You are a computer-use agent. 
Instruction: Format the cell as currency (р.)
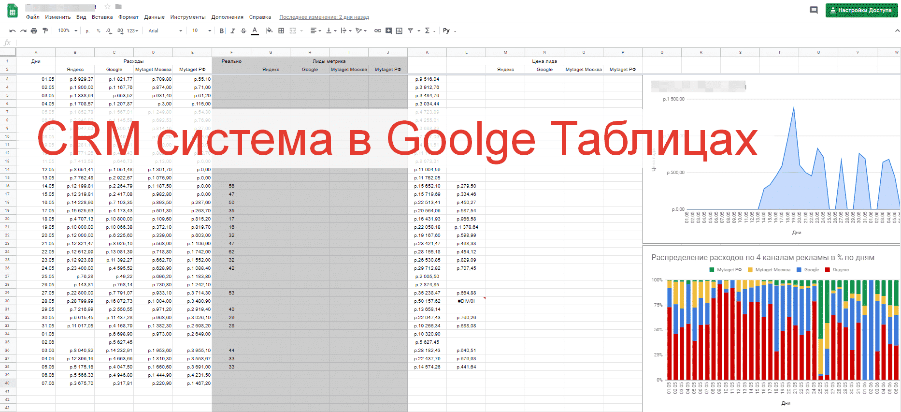(x=87, y=31)
